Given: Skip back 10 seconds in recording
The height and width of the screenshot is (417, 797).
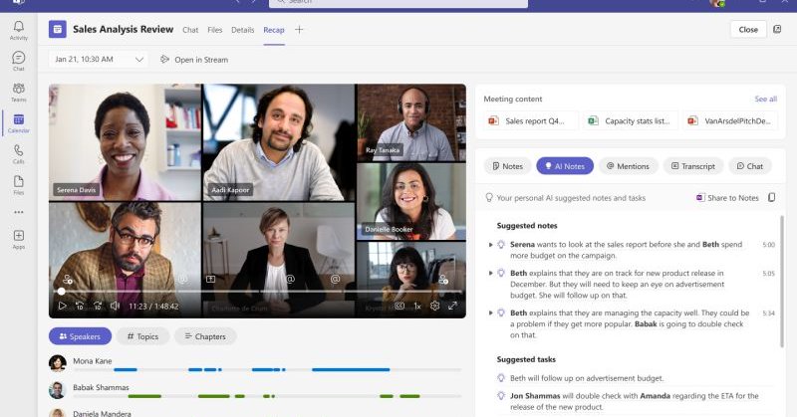Looking at the screenshot, I should 80,306.
